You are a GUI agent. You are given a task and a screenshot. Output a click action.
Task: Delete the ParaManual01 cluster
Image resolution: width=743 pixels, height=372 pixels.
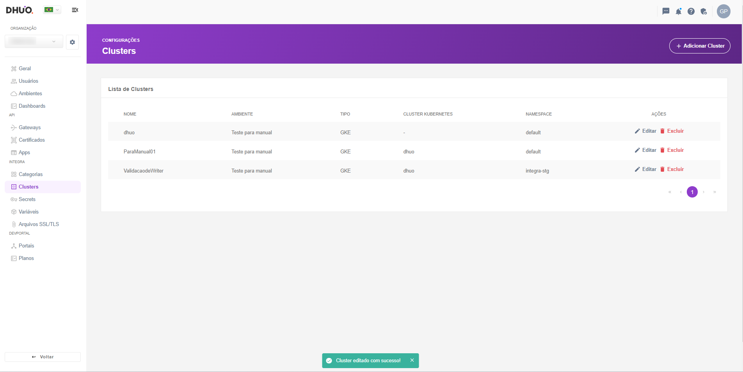coord(672,150)
